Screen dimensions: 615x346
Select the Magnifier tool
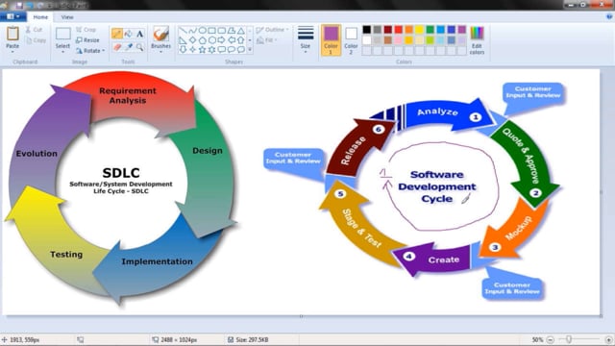139,47
